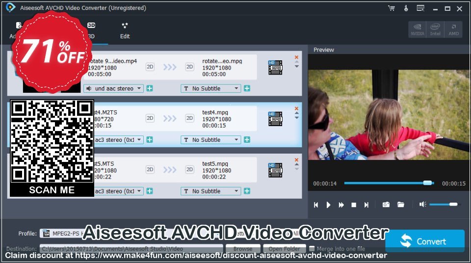Add audio track to test5 item
This screenshot has height=263, width=471.
[x=150, y=191]
